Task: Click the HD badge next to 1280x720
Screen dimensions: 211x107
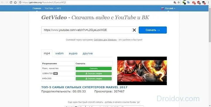Action: pyautogui.click(x=55, y=73)
